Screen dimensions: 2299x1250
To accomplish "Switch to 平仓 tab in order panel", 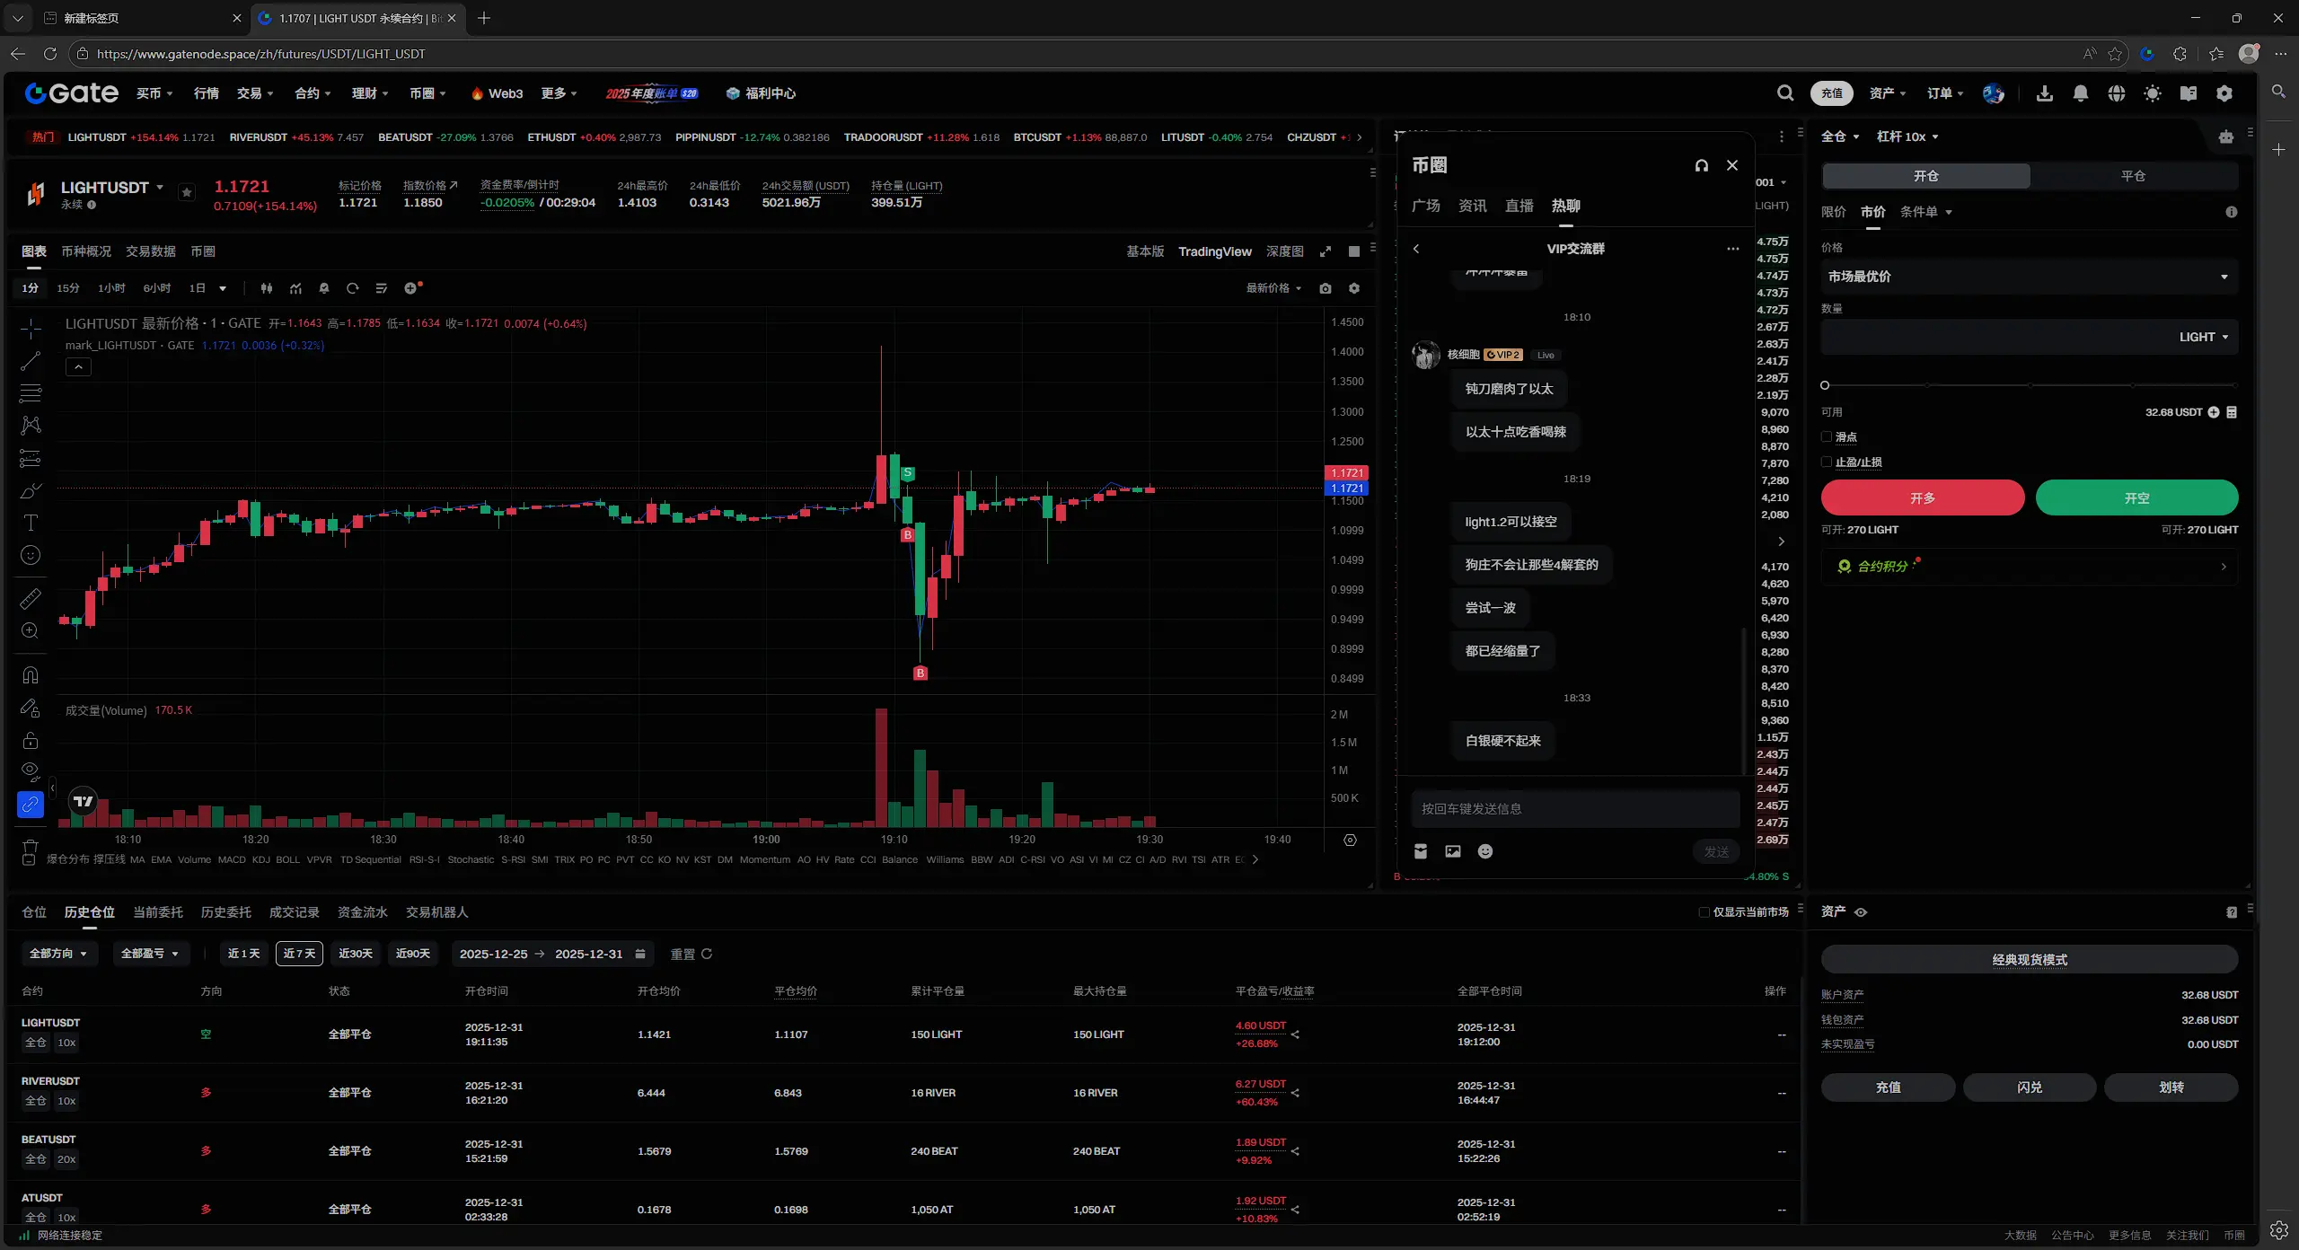I will click(2132, 176).
